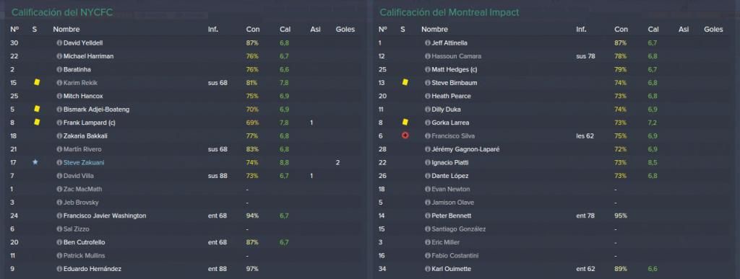Click the info icon beside Ignacio Piatti

pyautogui.click(x=428, y=162)
